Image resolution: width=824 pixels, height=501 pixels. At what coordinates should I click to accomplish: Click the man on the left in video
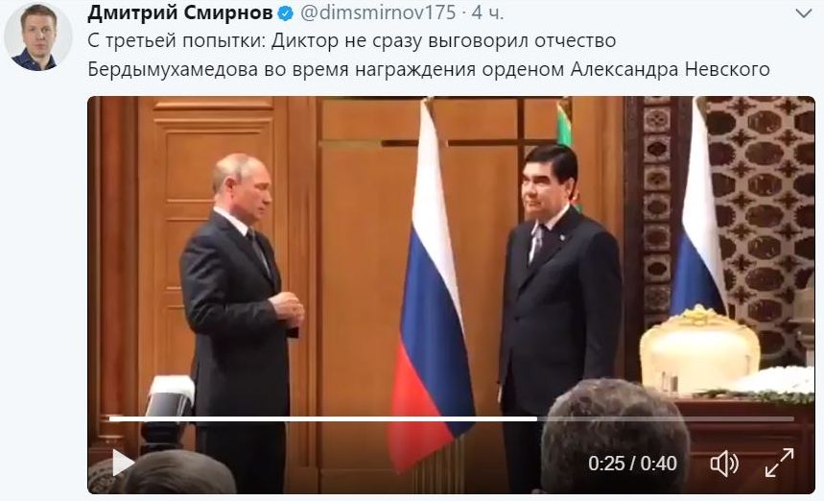(239, 316)
